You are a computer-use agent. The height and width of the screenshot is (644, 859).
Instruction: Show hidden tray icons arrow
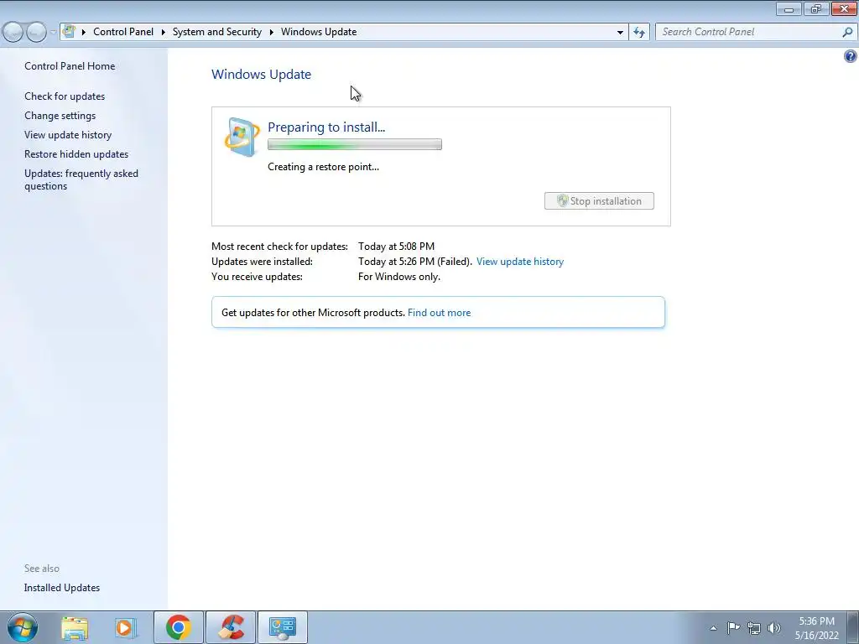click(713, 628)
